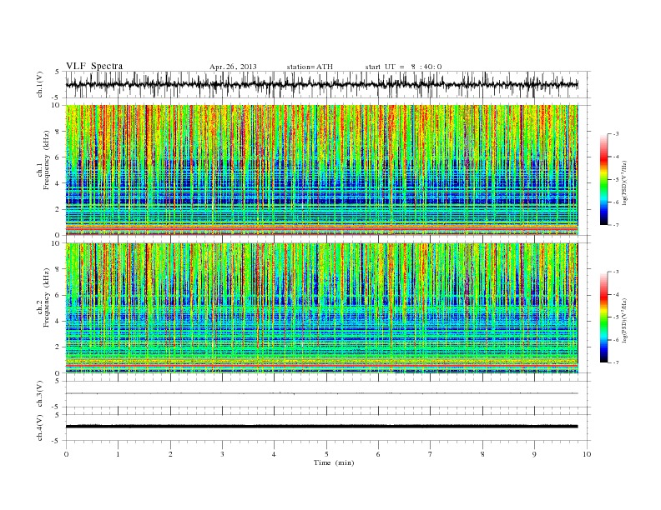Screen dimensions: 661x510
Task: Click the ch.3 voltage trace panel
Action: point(327,394)
